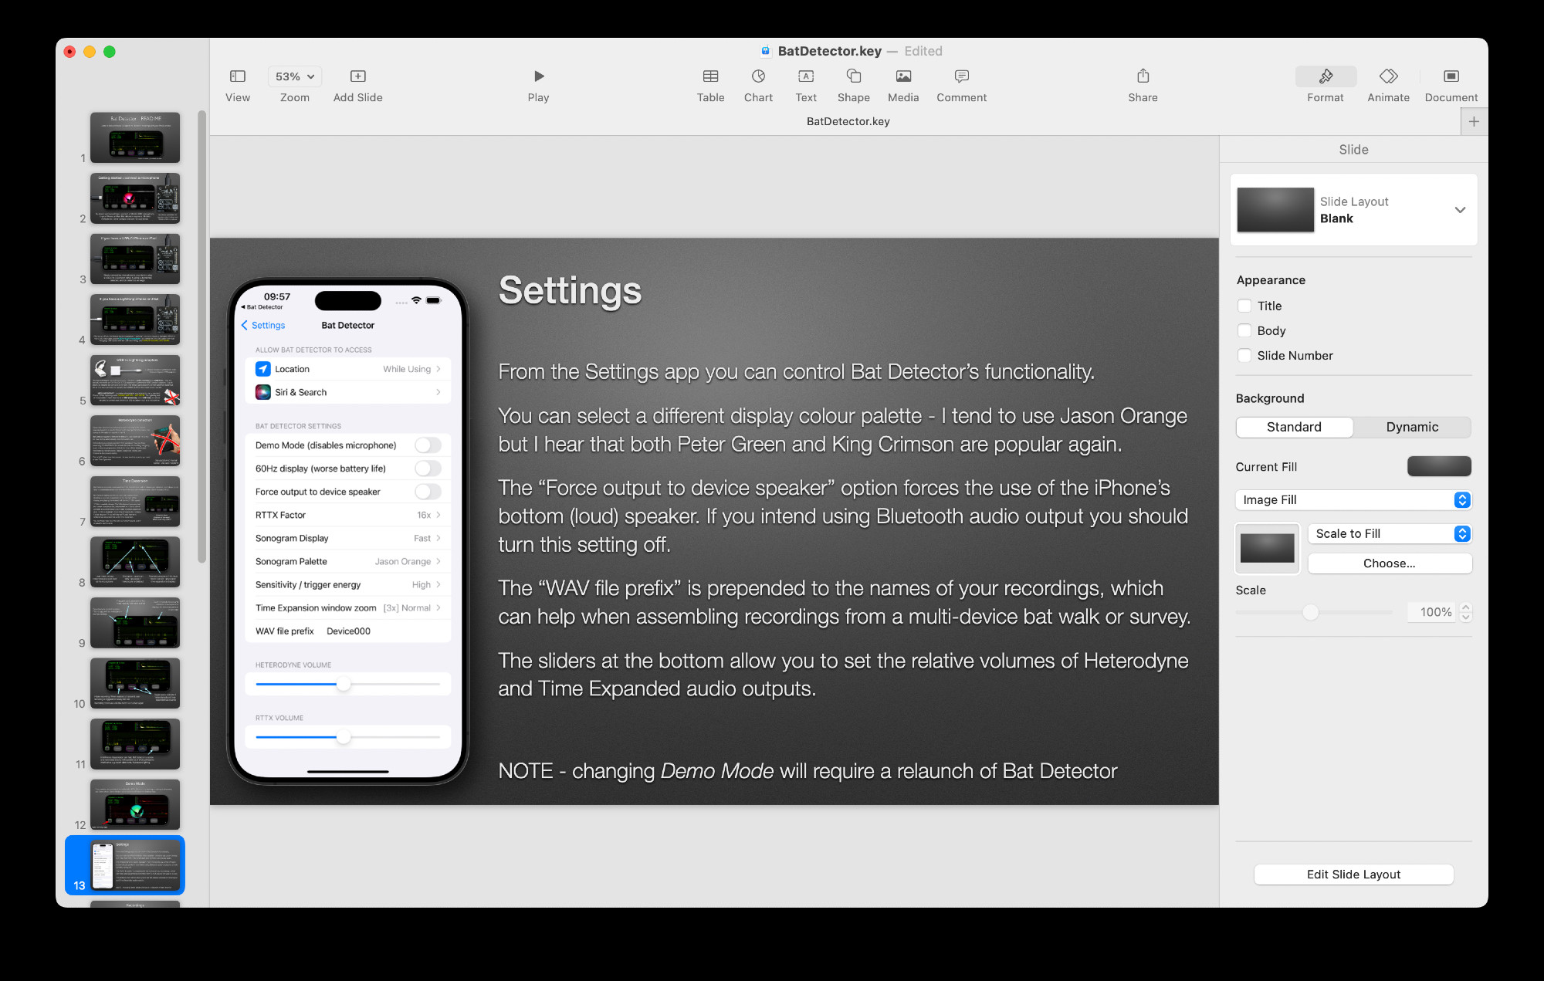1544x981 pixels.
Task: Click the slide navigator scrollbar
Action: click(x=202, y=337)
